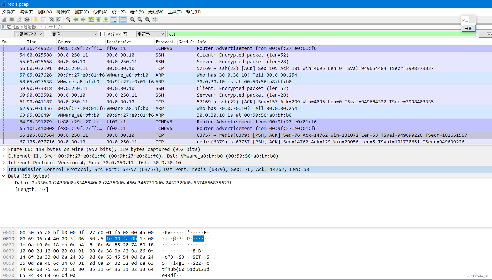Toggle the 区分大小写 case sensitive checkbox
Image resolution: width=492 pixels, height=280 pixels.
(x=103, y=34)
